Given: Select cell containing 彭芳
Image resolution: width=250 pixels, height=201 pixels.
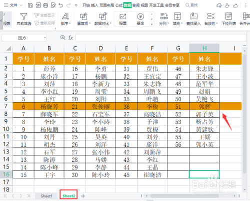Looking at the screenshot, I should 49,69.
